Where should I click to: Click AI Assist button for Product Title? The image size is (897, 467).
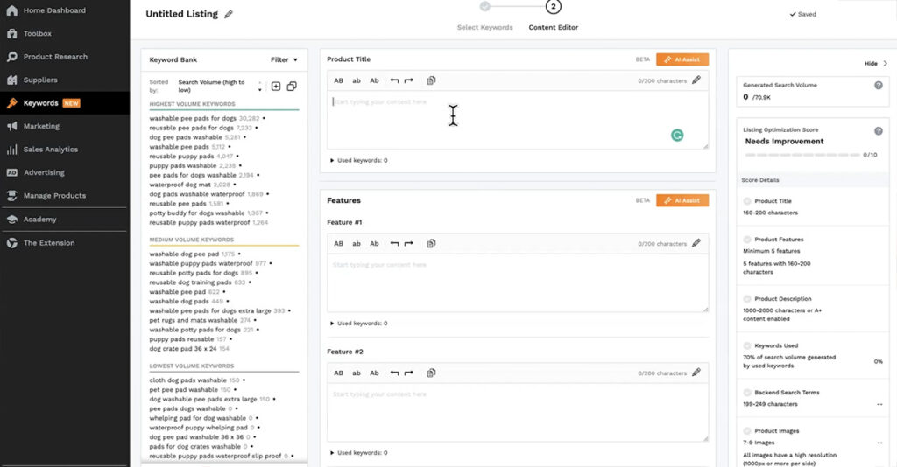pyautogui.click(x=682, y=59)
